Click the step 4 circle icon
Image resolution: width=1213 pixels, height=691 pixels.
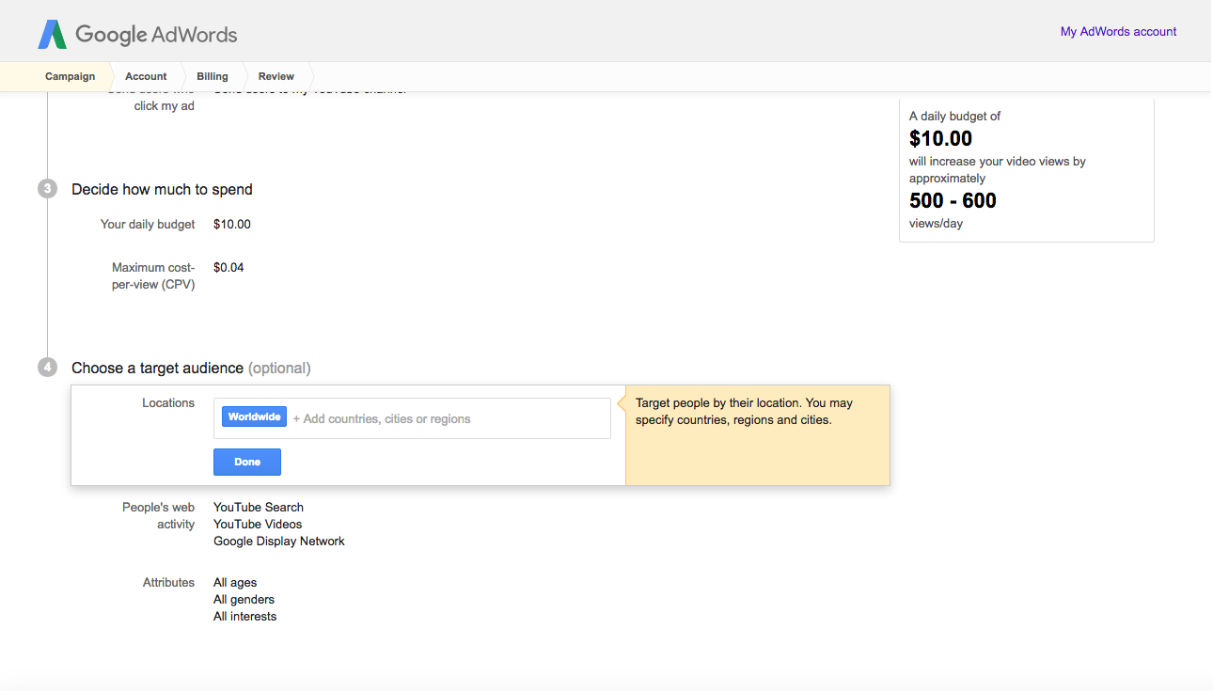(47, 368)
